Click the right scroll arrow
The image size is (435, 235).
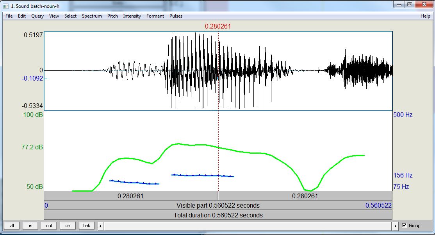(x=395, y=226)
